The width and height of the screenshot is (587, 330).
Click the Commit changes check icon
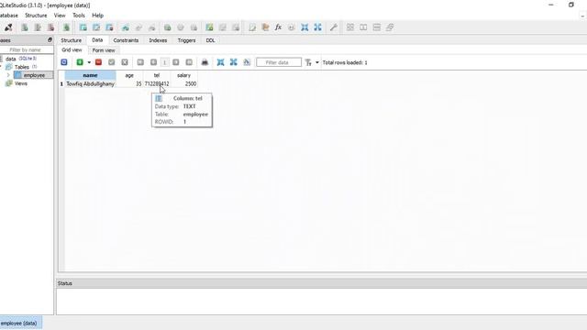pos(112,62)
